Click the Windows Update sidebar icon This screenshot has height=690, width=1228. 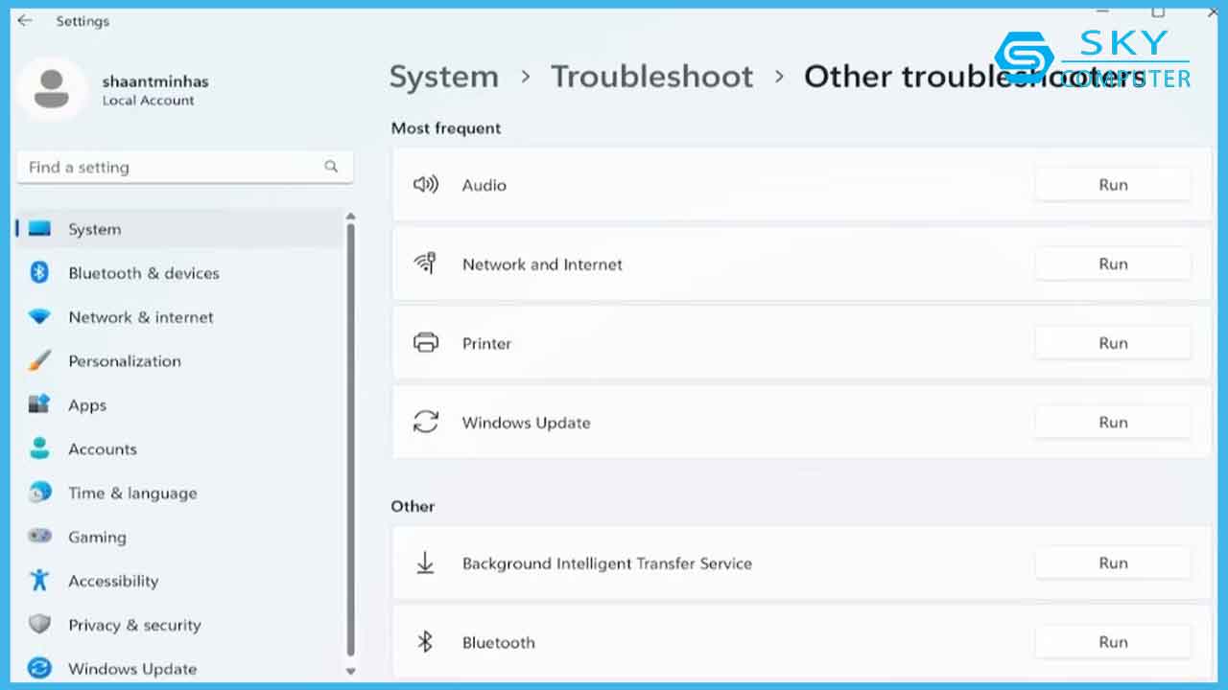(x=39, y=668)
